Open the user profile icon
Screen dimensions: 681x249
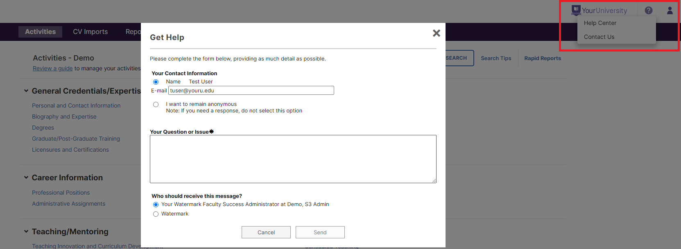tap(670, 11)
